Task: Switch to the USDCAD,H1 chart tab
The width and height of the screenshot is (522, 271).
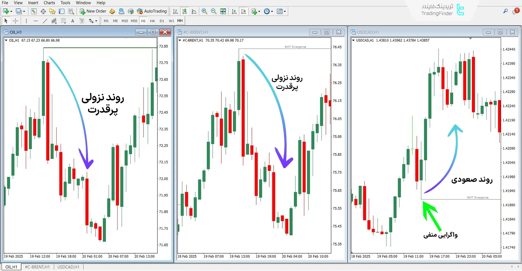Action: pyautogui.click(x=68, y=267)
